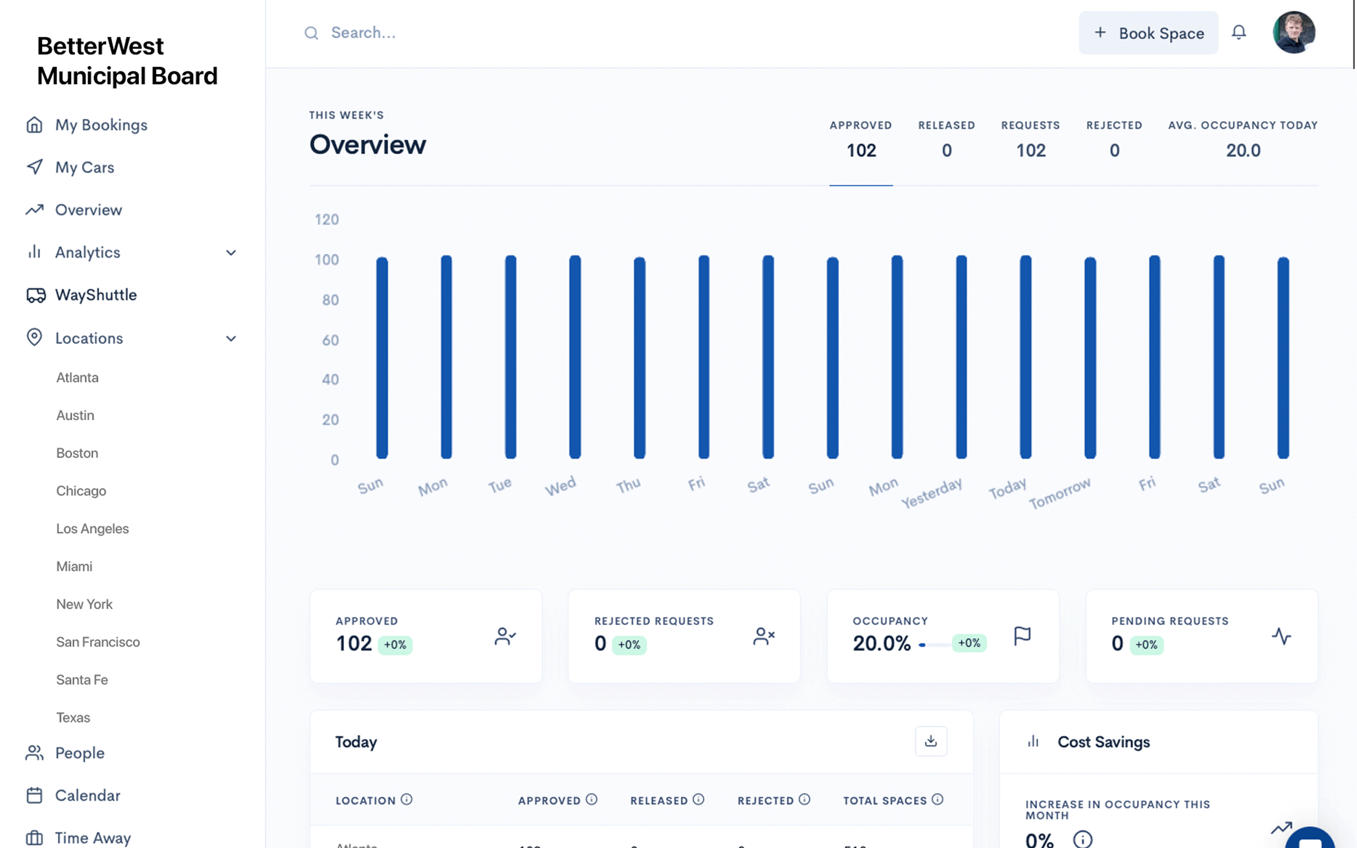Open notifications via the bell icon
1357x848 pixels.
point(1240,33)
